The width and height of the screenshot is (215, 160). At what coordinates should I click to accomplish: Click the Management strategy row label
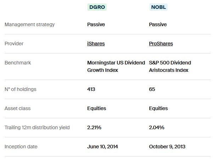pyautogui.click(x=29, y=24)
